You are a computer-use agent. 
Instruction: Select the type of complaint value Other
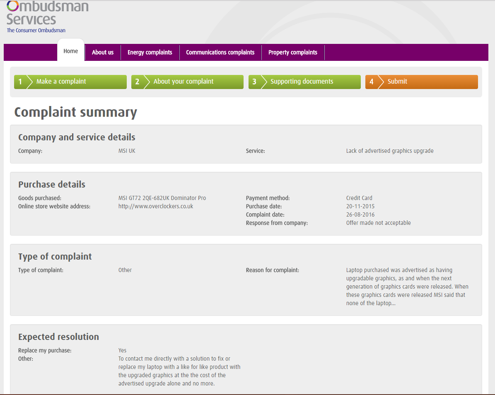(125, 270)
